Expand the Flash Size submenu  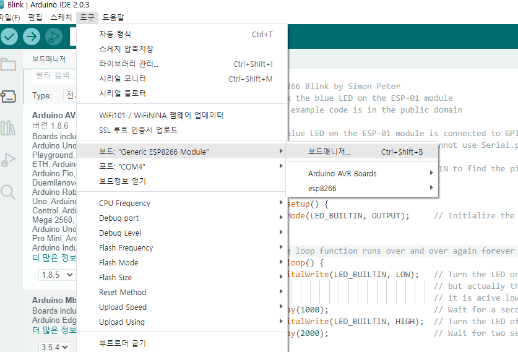coord(182,277)
